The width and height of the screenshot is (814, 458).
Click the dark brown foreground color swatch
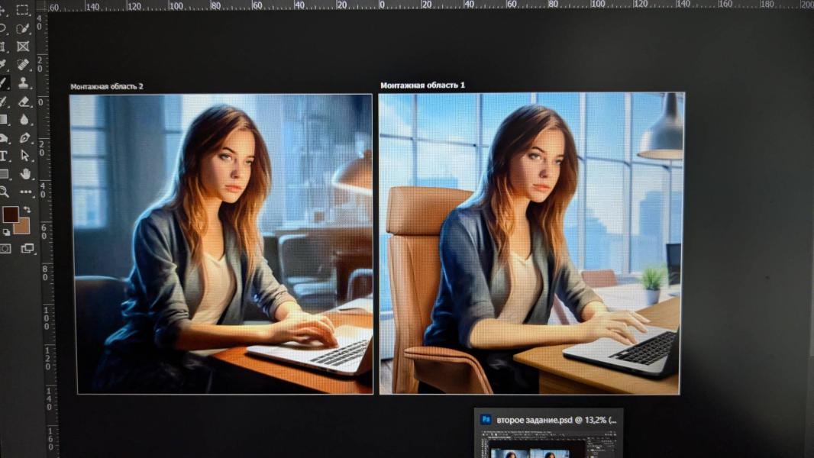[9, 214]
